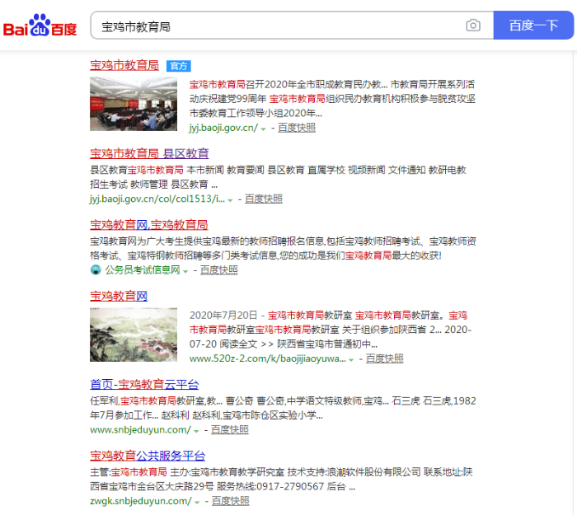Open 百度快照 for 县区教育 result

pos(264,199)
